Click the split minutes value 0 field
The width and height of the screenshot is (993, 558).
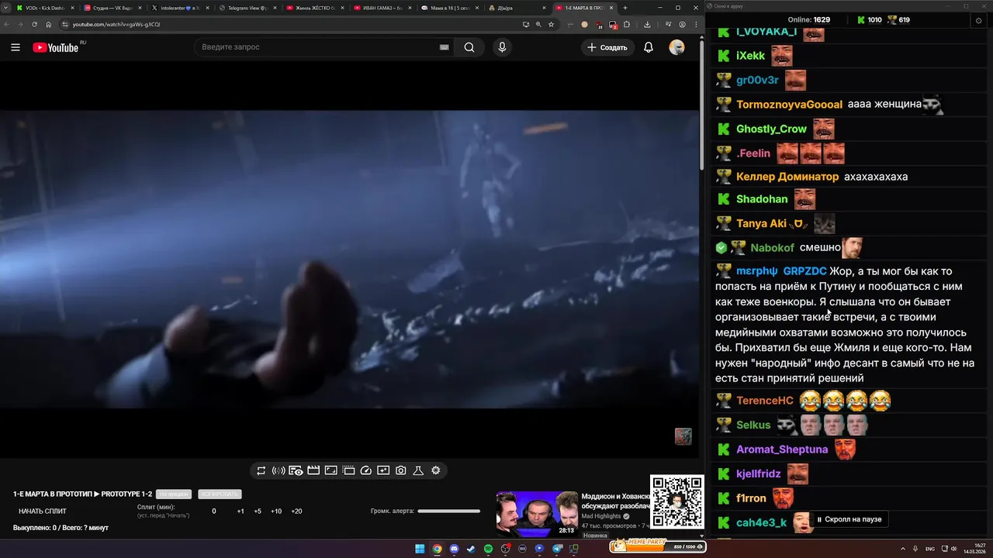click(x=214, y=511)
